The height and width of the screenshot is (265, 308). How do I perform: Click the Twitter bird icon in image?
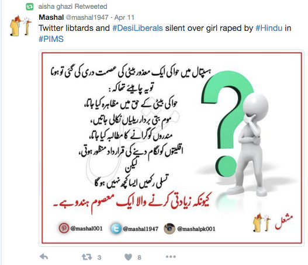click(x=116, y=228)
